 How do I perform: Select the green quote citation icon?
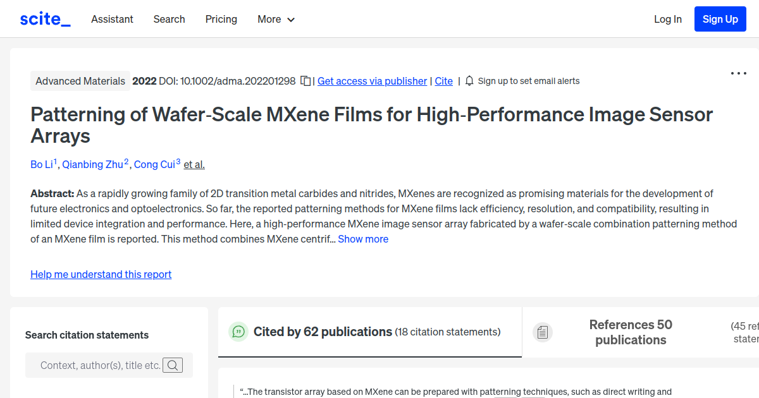pos(238,331)
